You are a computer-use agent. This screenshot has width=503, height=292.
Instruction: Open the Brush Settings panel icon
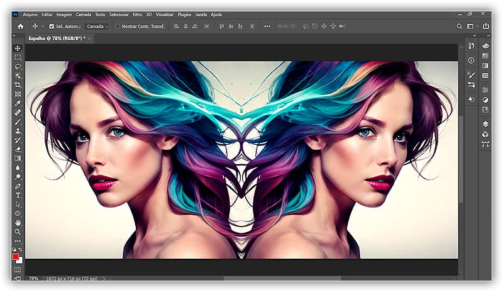click(x=471, y=75)
